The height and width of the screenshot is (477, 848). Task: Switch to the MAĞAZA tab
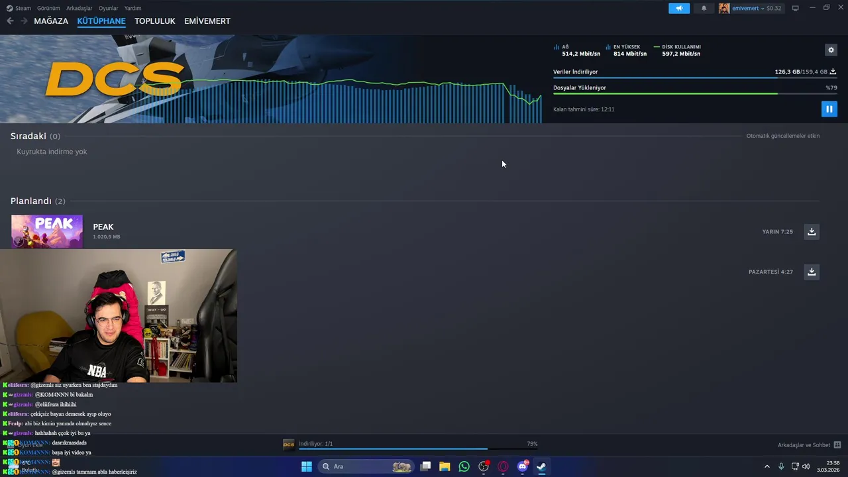51,21
